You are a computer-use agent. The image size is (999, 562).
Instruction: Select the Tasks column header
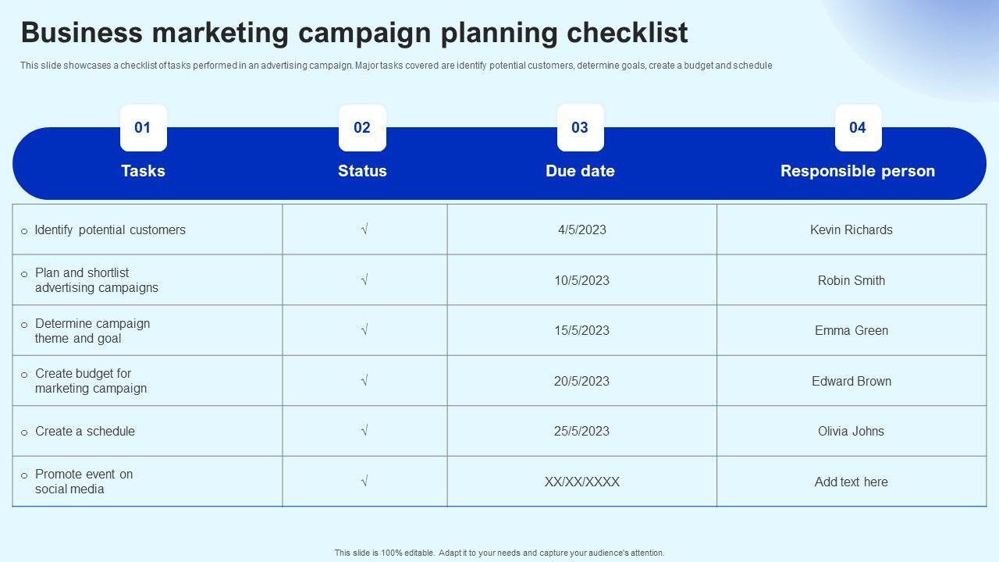coord(143,171)
